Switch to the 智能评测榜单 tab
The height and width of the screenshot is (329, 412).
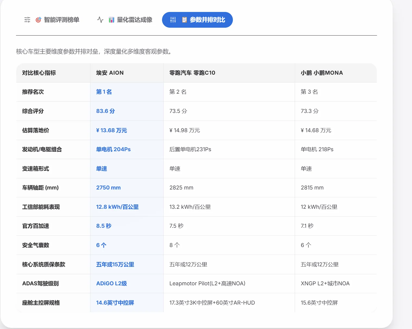(x=52, y=20)
